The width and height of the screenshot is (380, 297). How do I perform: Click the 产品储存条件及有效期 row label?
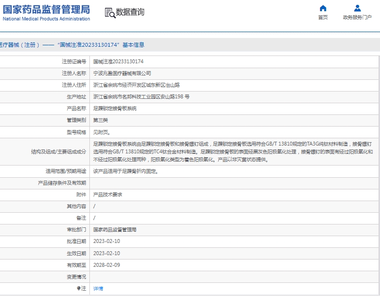tap(62, 183)
